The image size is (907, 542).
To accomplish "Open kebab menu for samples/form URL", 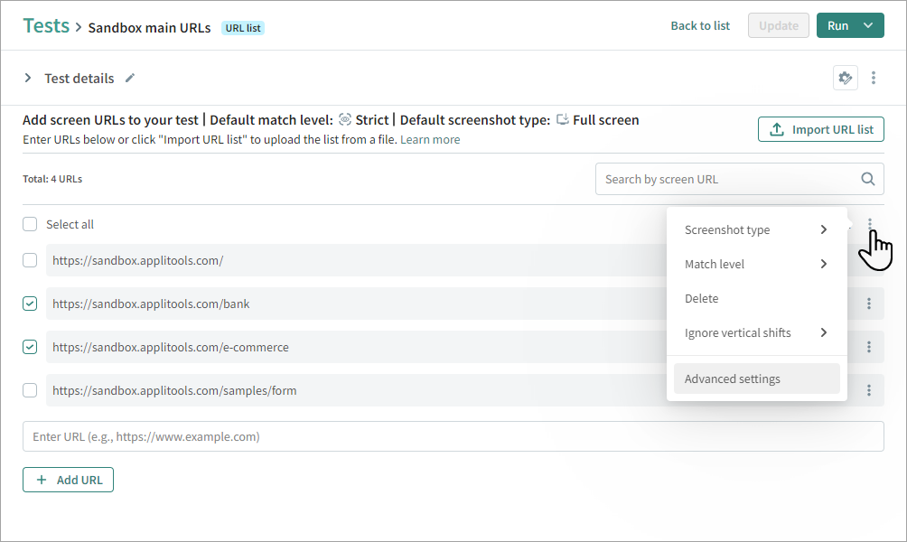I will click(x=869, y=390).
